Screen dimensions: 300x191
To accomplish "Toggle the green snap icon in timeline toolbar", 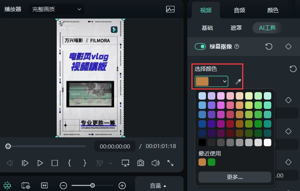I will 7,185.
